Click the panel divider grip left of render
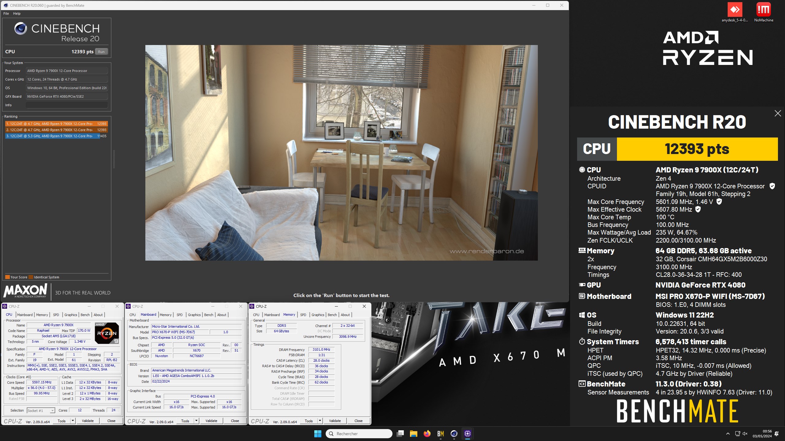 coord(114,159)
